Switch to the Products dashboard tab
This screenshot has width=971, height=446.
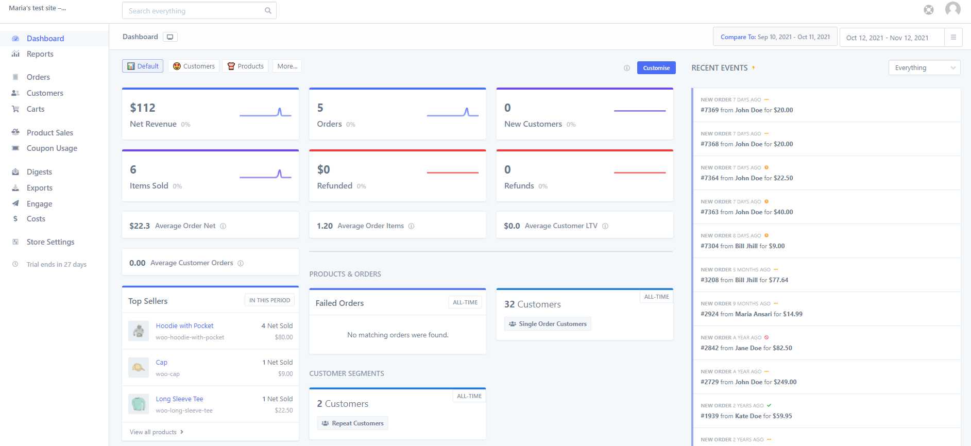[245, 66]
